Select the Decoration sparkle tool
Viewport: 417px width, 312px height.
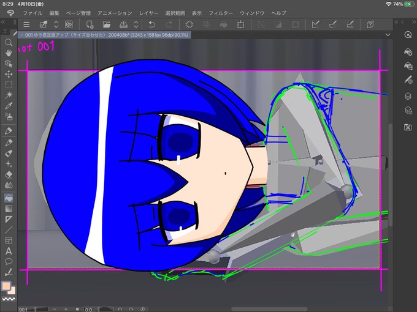(x=9, y=164)
